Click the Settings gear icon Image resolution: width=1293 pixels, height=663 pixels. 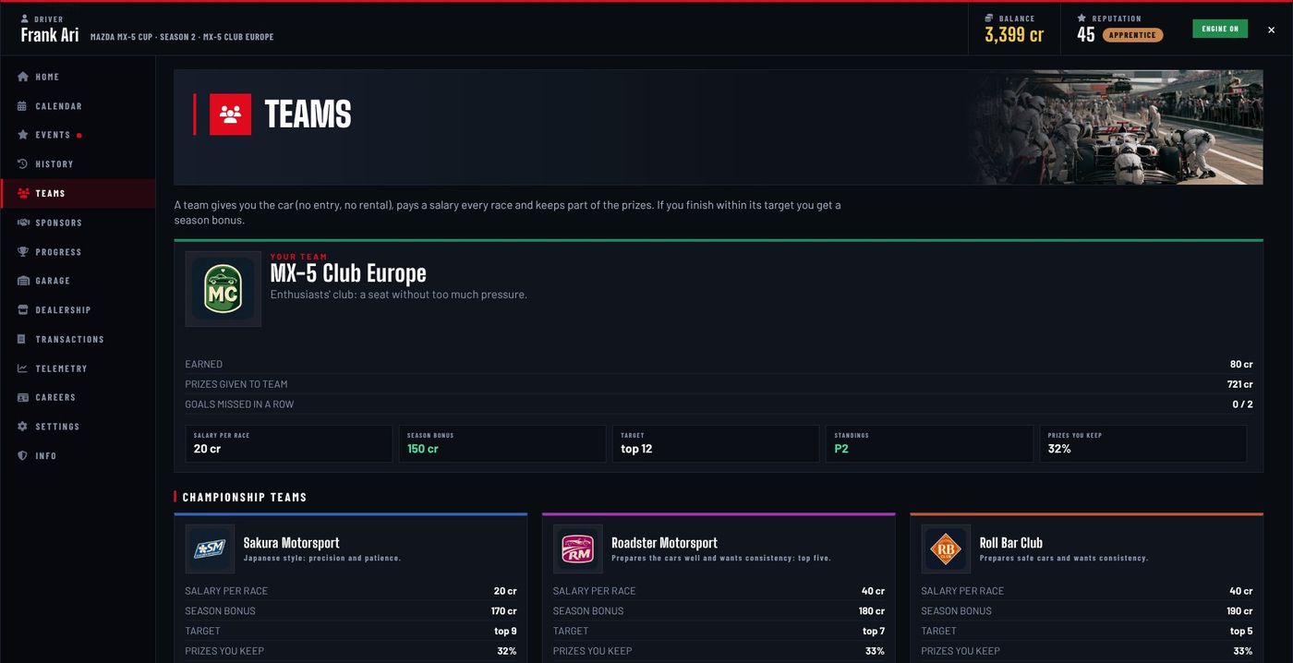point(23,427)
